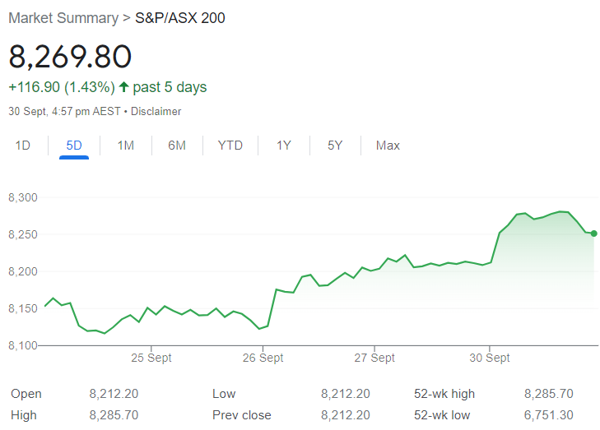The height and width of the screenshot is (430, 600).
Task: Click the 30 Sept marker on the axis
Action: tap(490, 358)
